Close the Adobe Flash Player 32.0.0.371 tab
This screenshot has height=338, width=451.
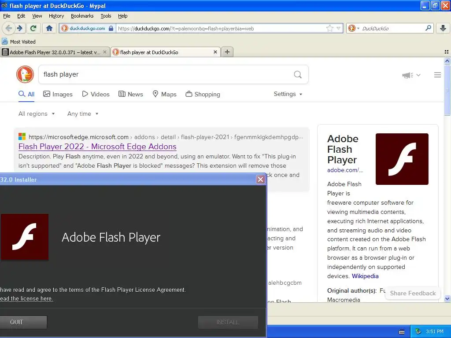click(105, 52)
